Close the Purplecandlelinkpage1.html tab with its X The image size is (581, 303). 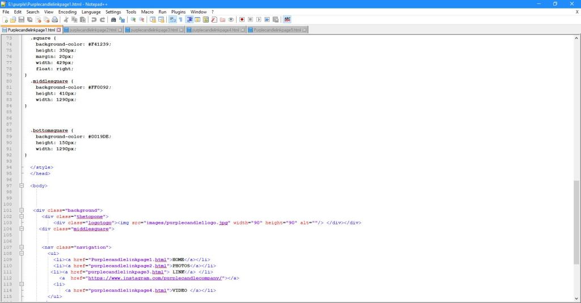[x=58, y=30]
